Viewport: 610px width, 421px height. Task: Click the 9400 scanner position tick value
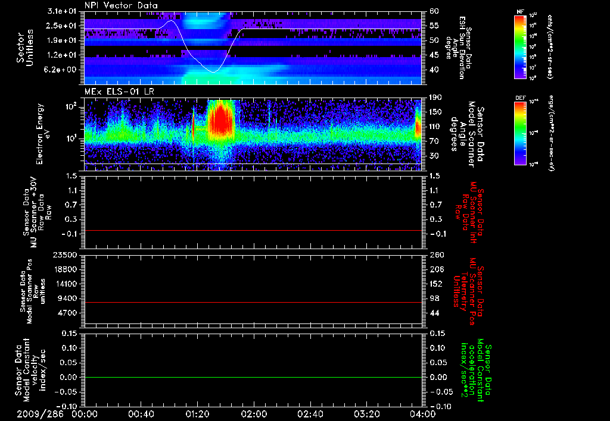68,299
